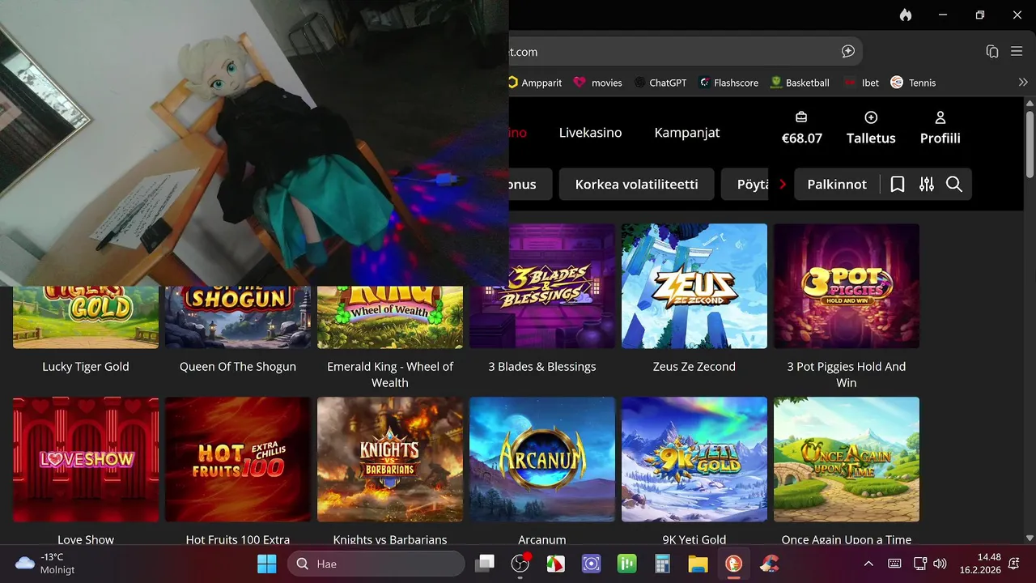1036x583 pixels.
Task: Click the Talletus deposit button
Action: 871,128
